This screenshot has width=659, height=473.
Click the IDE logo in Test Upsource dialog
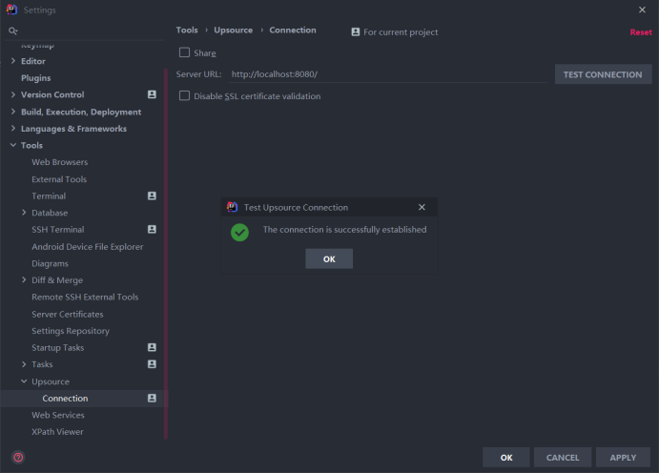(232, 207)
